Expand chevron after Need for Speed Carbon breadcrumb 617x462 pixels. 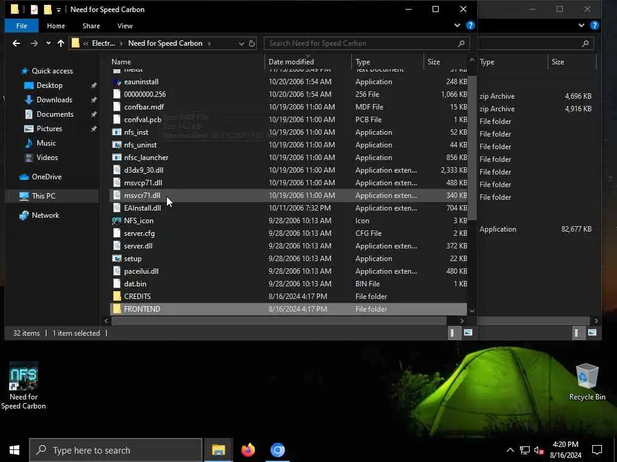(x=209, y=43)
